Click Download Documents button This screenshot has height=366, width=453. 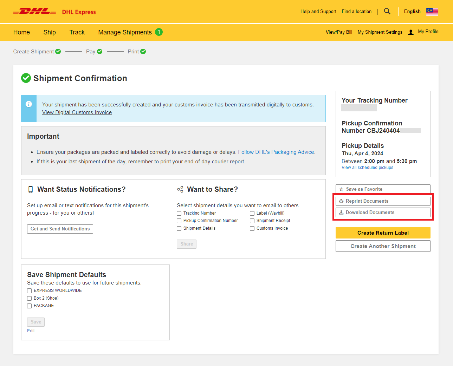(x=383, y=213)
